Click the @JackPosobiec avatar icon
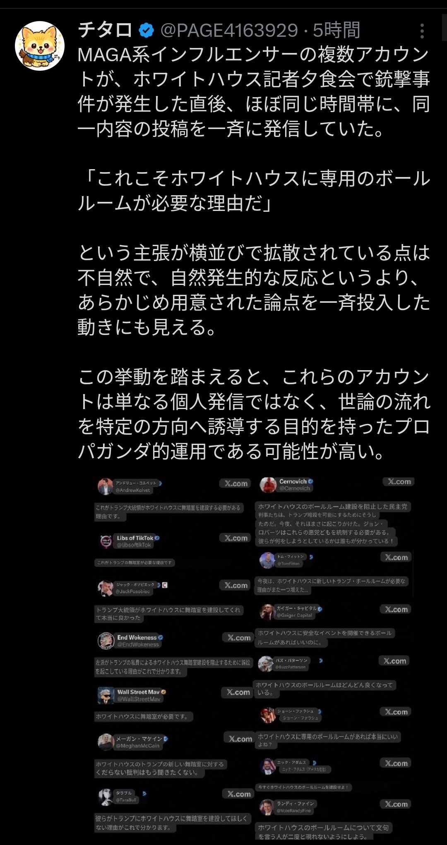 pyautogui.click(x=106, y=588)
